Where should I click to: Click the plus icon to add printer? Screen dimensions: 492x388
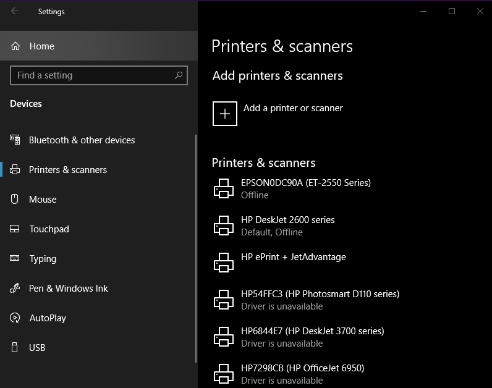(225, 114)
